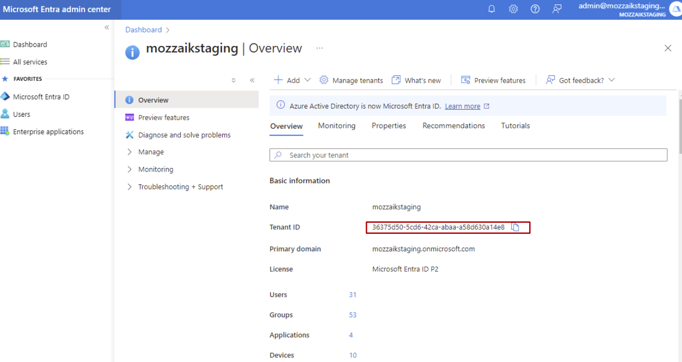Switch to the Recommendations tab
The height and width of the screenshot is (362, 682).
click(x=454, y=126)
